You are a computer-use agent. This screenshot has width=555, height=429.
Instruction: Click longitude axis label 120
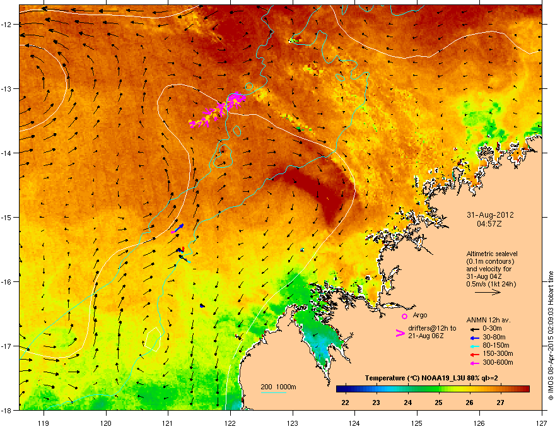[x=106, y=423]
